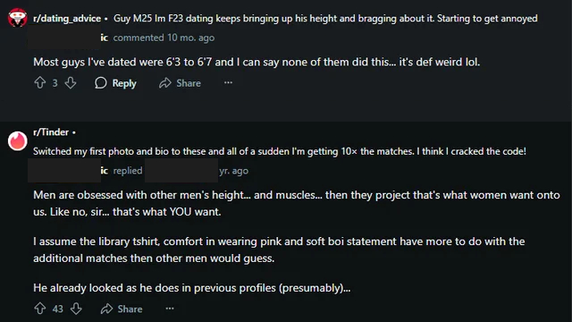Share the first comment

coord(180,83)
